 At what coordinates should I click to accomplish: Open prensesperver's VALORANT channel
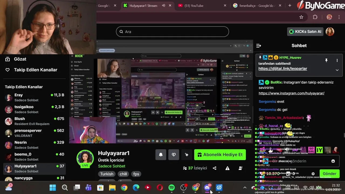tap(34, 133)
